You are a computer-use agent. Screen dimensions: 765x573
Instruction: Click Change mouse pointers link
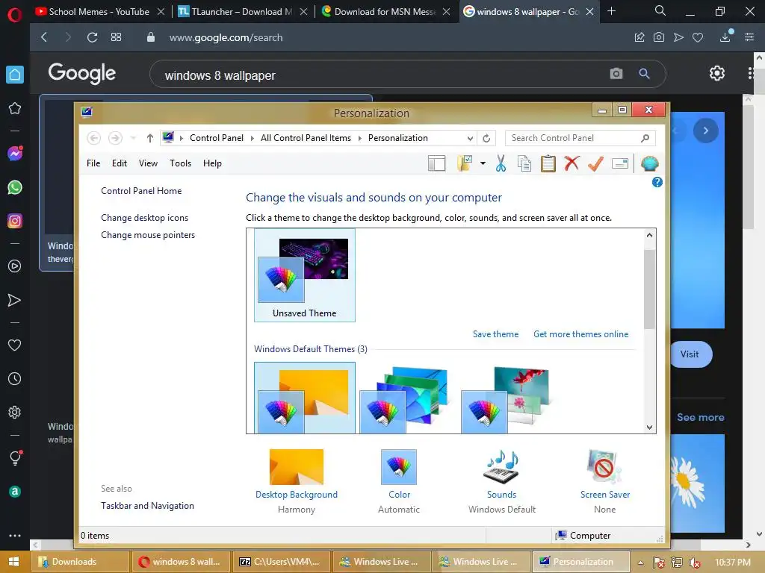coord(148,235)
